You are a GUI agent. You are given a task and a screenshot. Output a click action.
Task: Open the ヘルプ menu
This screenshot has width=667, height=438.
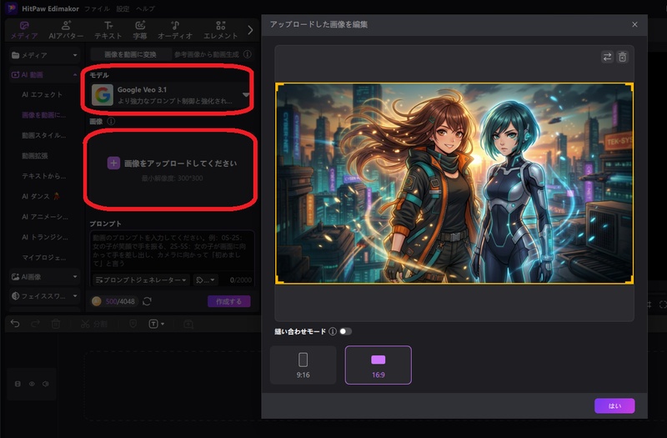pyautogui.click(x=145, y=8)
